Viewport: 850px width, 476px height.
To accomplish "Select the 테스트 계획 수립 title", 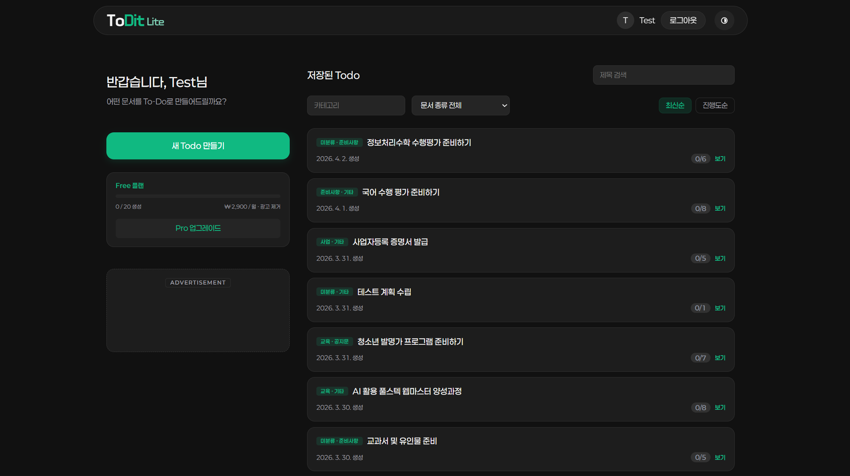I will (x=384, y=292).
